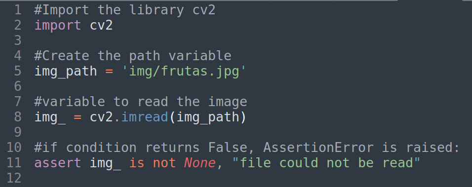Click the 'img_path' argument inside imread parentheses

coord(208,117)
